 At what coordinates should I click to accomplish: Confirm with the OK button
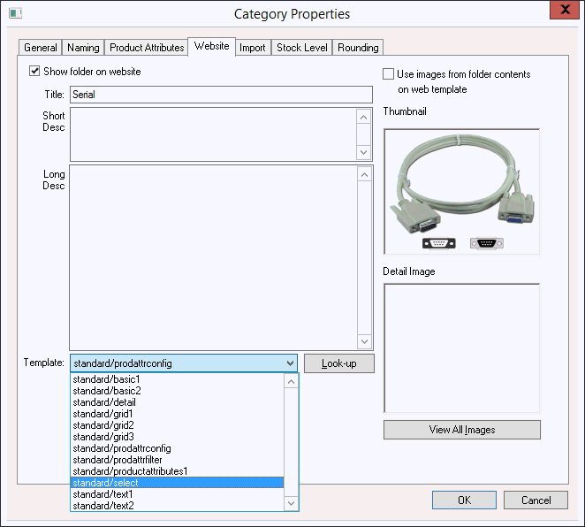464,500
